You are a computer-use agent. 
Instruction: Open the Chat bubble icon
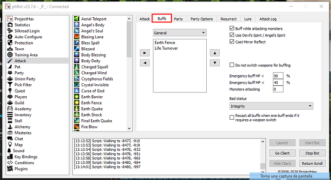pyautogui.click(x=10, y=139)
